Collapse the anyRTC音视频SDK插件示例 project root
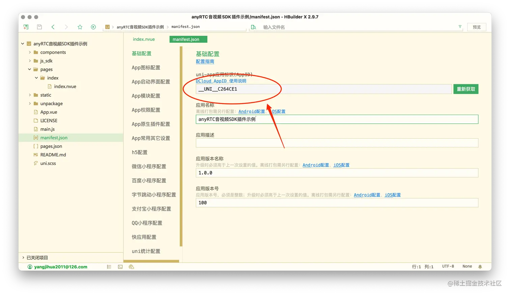The width and height of the screenshot is (510, 295). (x=23, y=43)
